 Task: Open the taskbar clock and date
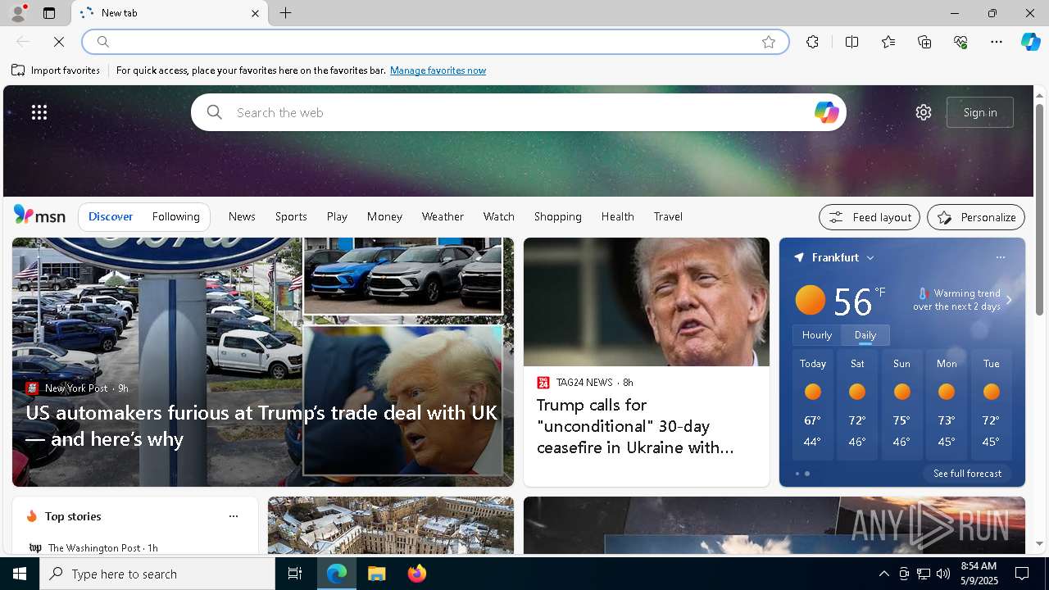click(978, 574)
